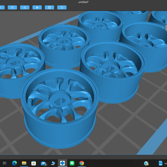
Task: Reset the view with the home icon
Action: [x=163, y=17]
